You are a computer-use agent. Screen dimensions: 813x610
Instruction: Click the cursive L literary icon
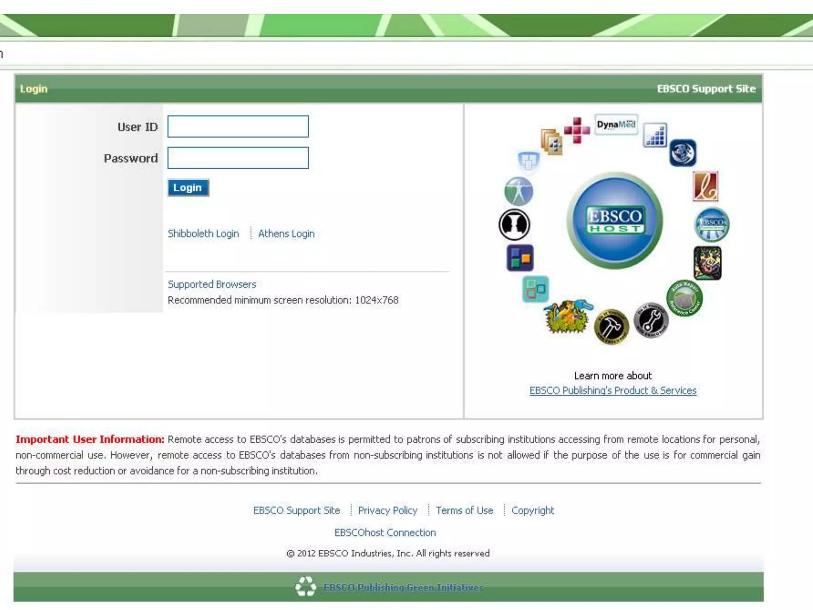pos(705,186)
